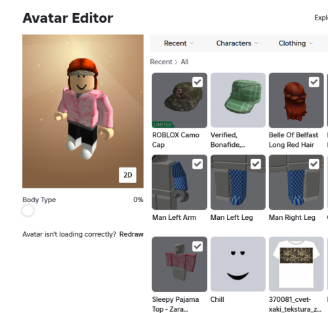Equip the 370081_cvet-xaki camo t-shirt
Image resolution: width=328 pixels, height=313 pixels.
(x=297, y=264)
